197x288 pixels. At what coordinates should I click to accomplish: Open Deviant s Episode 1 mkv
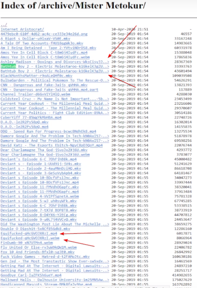point(41,164)
